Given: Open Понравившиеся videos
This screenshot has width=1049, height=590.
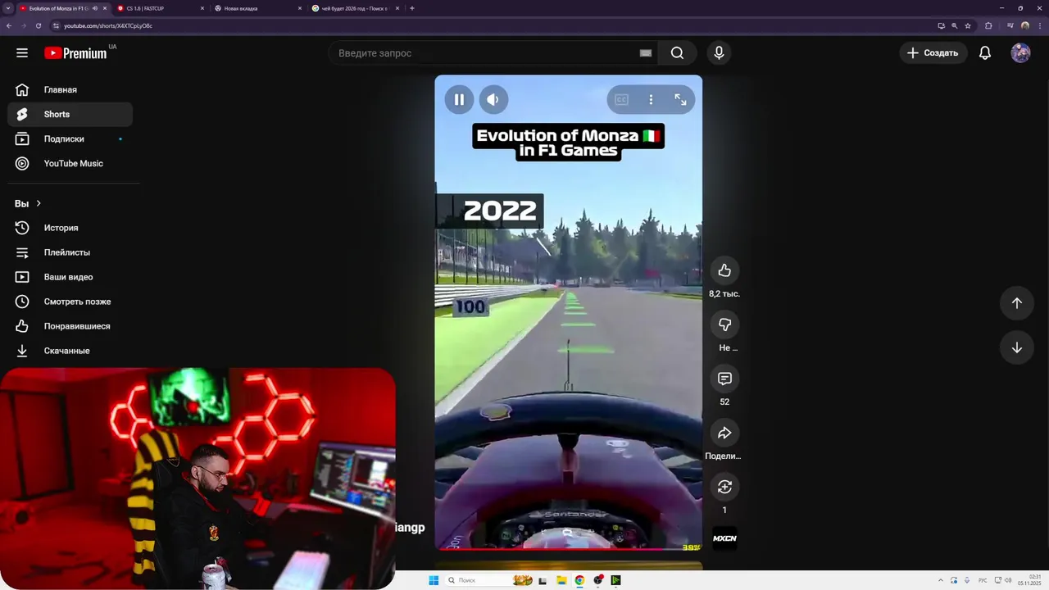Looking at the screenshot, I should [x=70, y=326].
